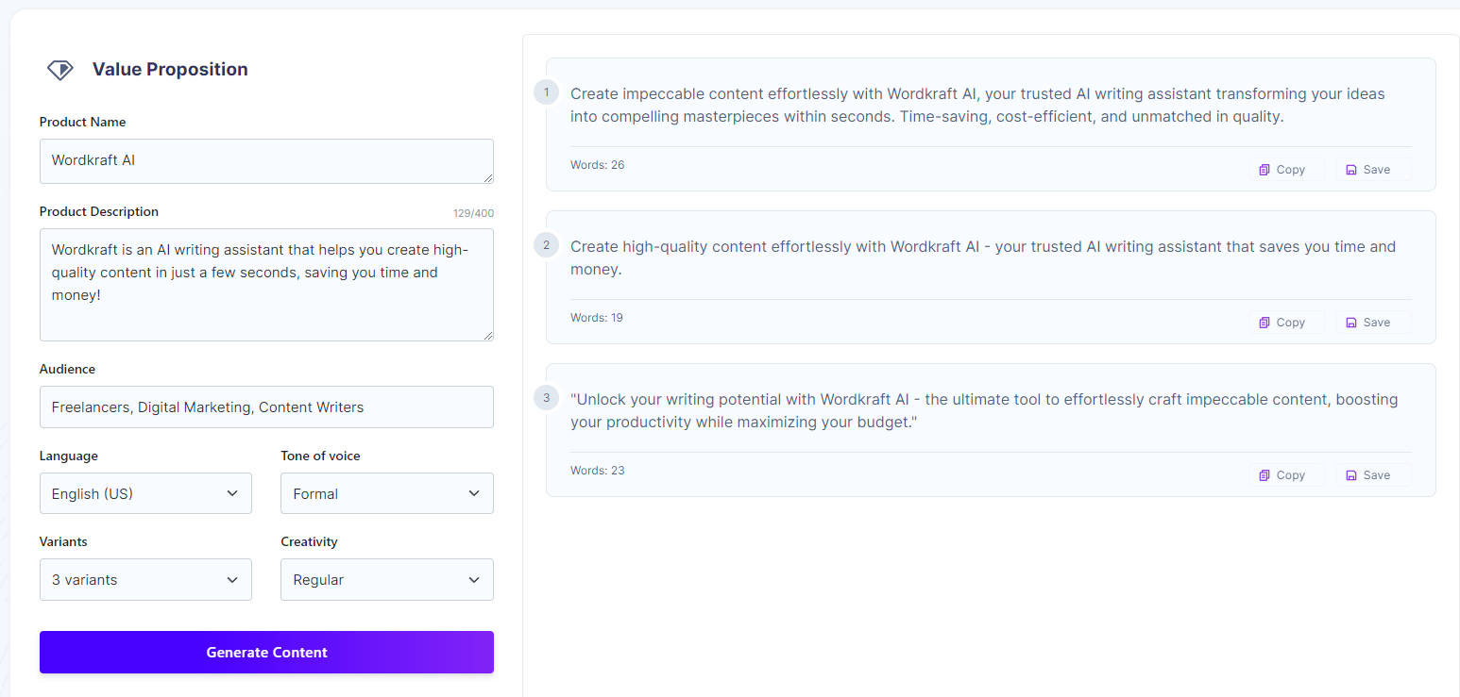Click the 129/400 character counter
Viewport: 1460px width, 697px height.
(473, 212)
